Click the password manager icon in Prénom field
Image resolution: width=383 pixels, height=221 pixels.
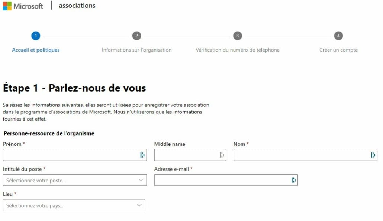[x=142, y=155]
